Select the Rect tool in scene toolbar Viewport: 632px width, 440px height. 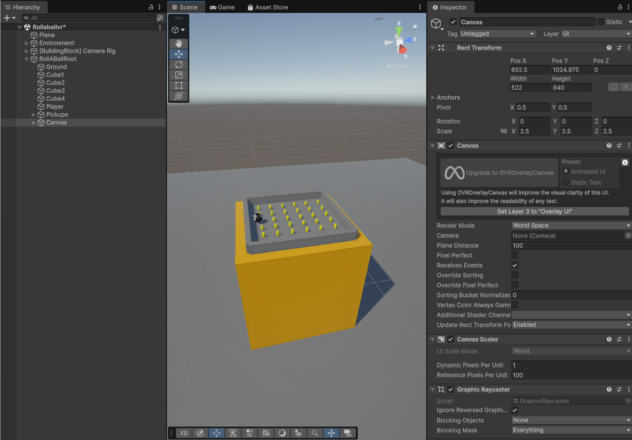[178, 85]
